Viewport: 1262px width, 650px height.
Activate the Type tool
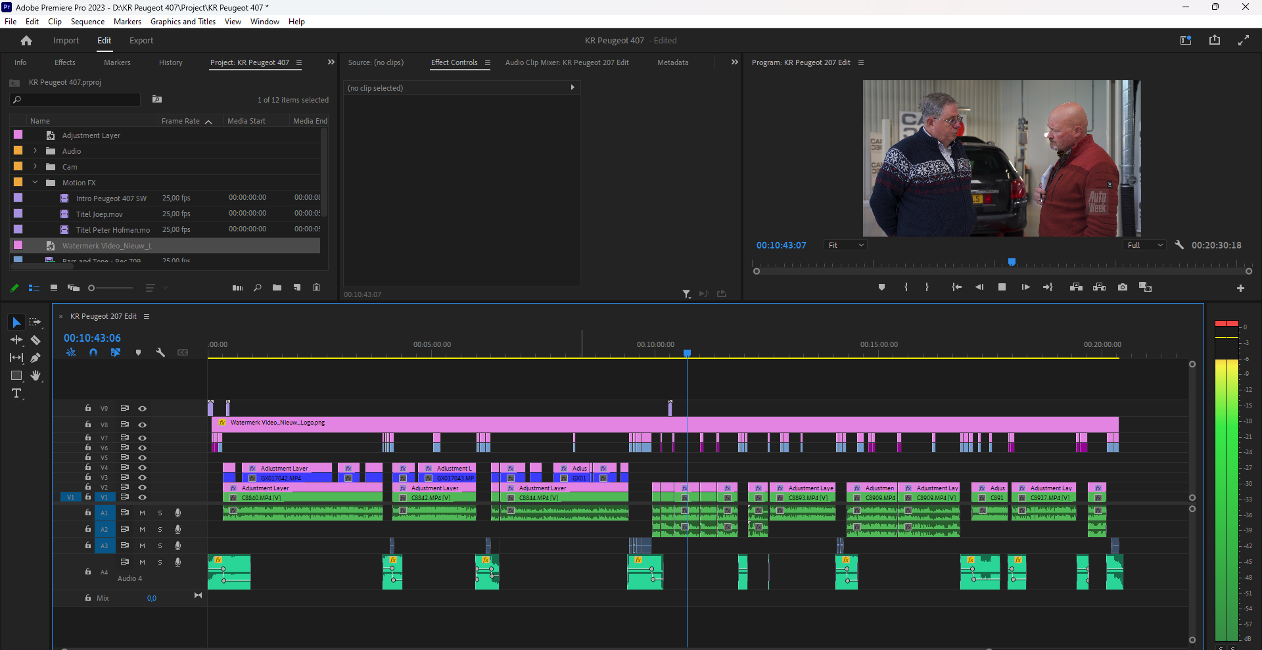[16, 393]
